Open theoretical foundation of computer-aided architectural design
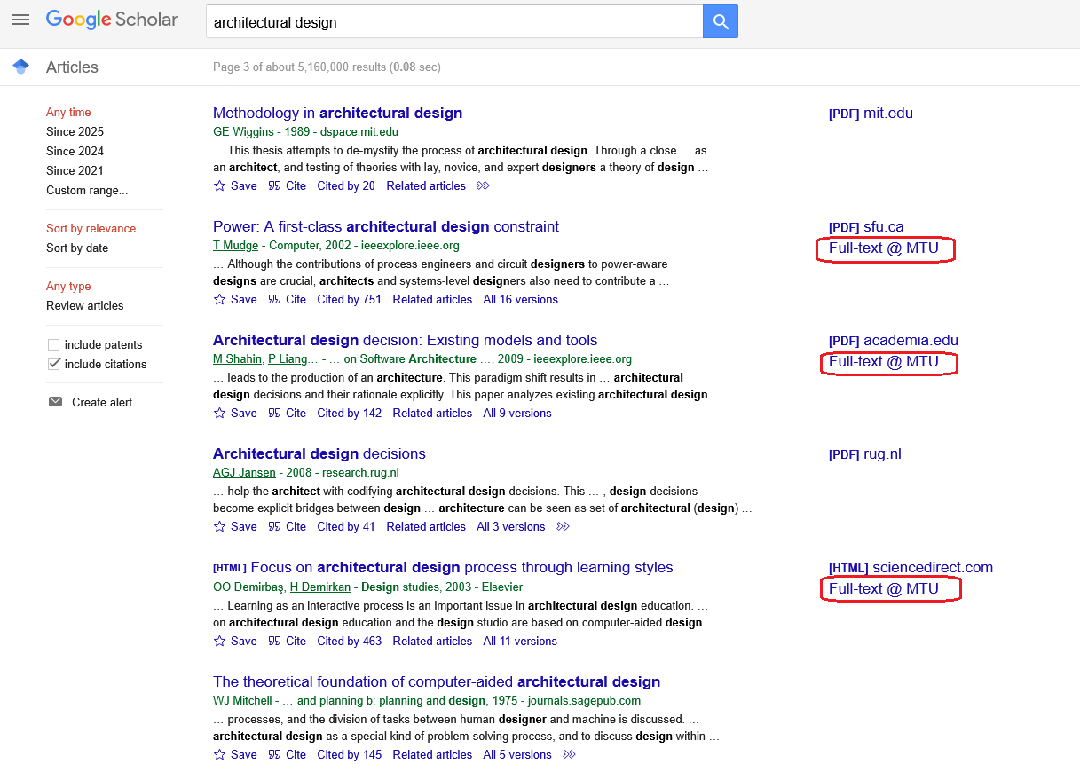1080x772 pixels. (x=437, y=681)
